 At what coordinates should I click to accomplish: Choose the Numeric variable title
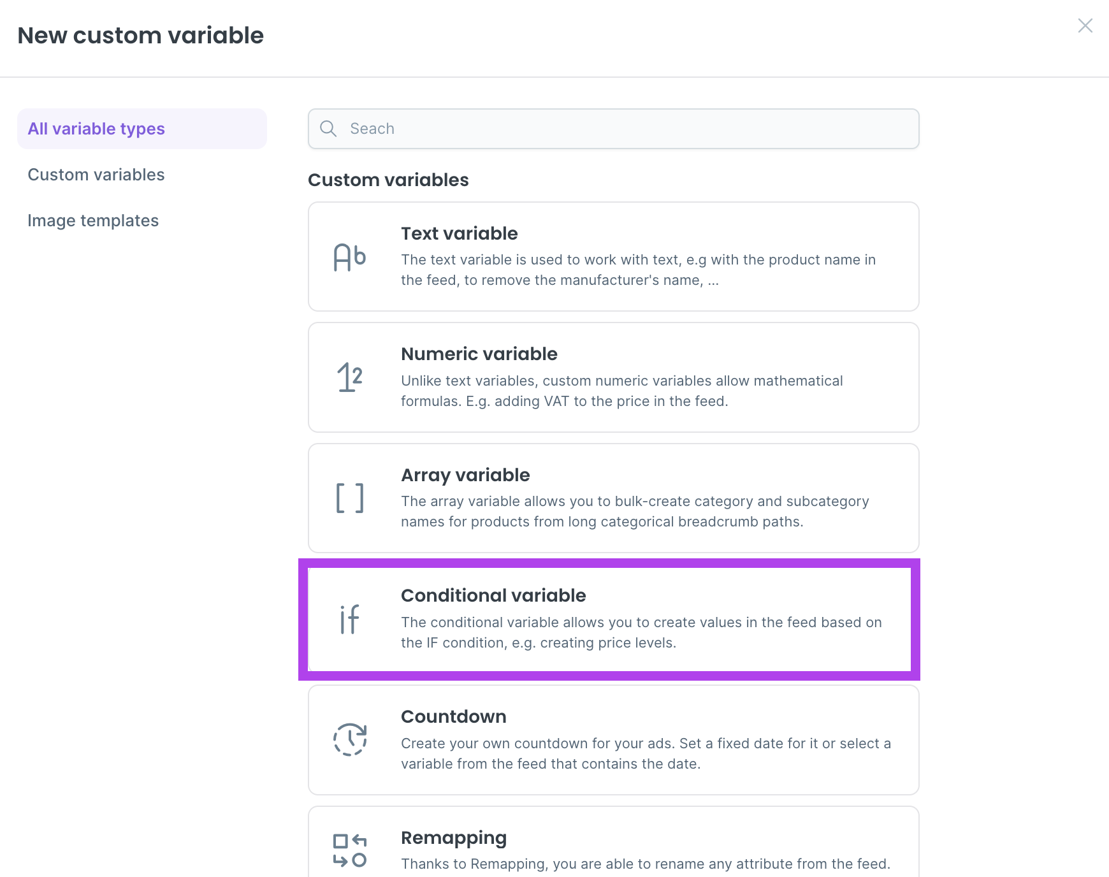click(x=479, y=354)
